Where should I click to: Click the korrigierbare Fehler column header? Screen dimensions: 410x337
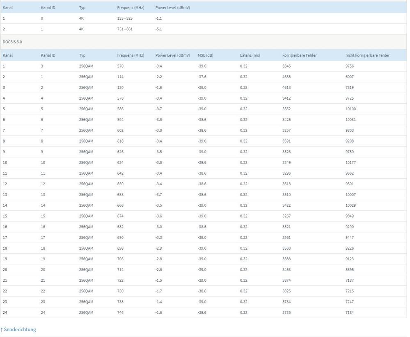[x=299, y=55]
